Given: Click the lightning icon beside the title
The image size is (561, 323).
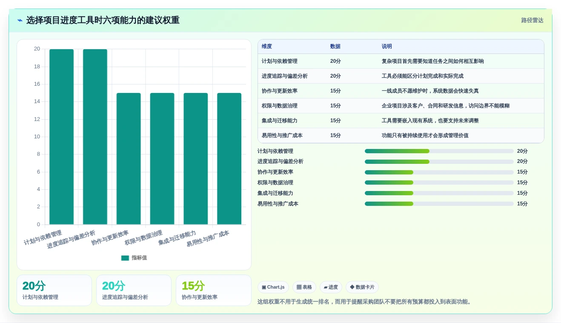Looking at the screenshot, I should [20, 20].
